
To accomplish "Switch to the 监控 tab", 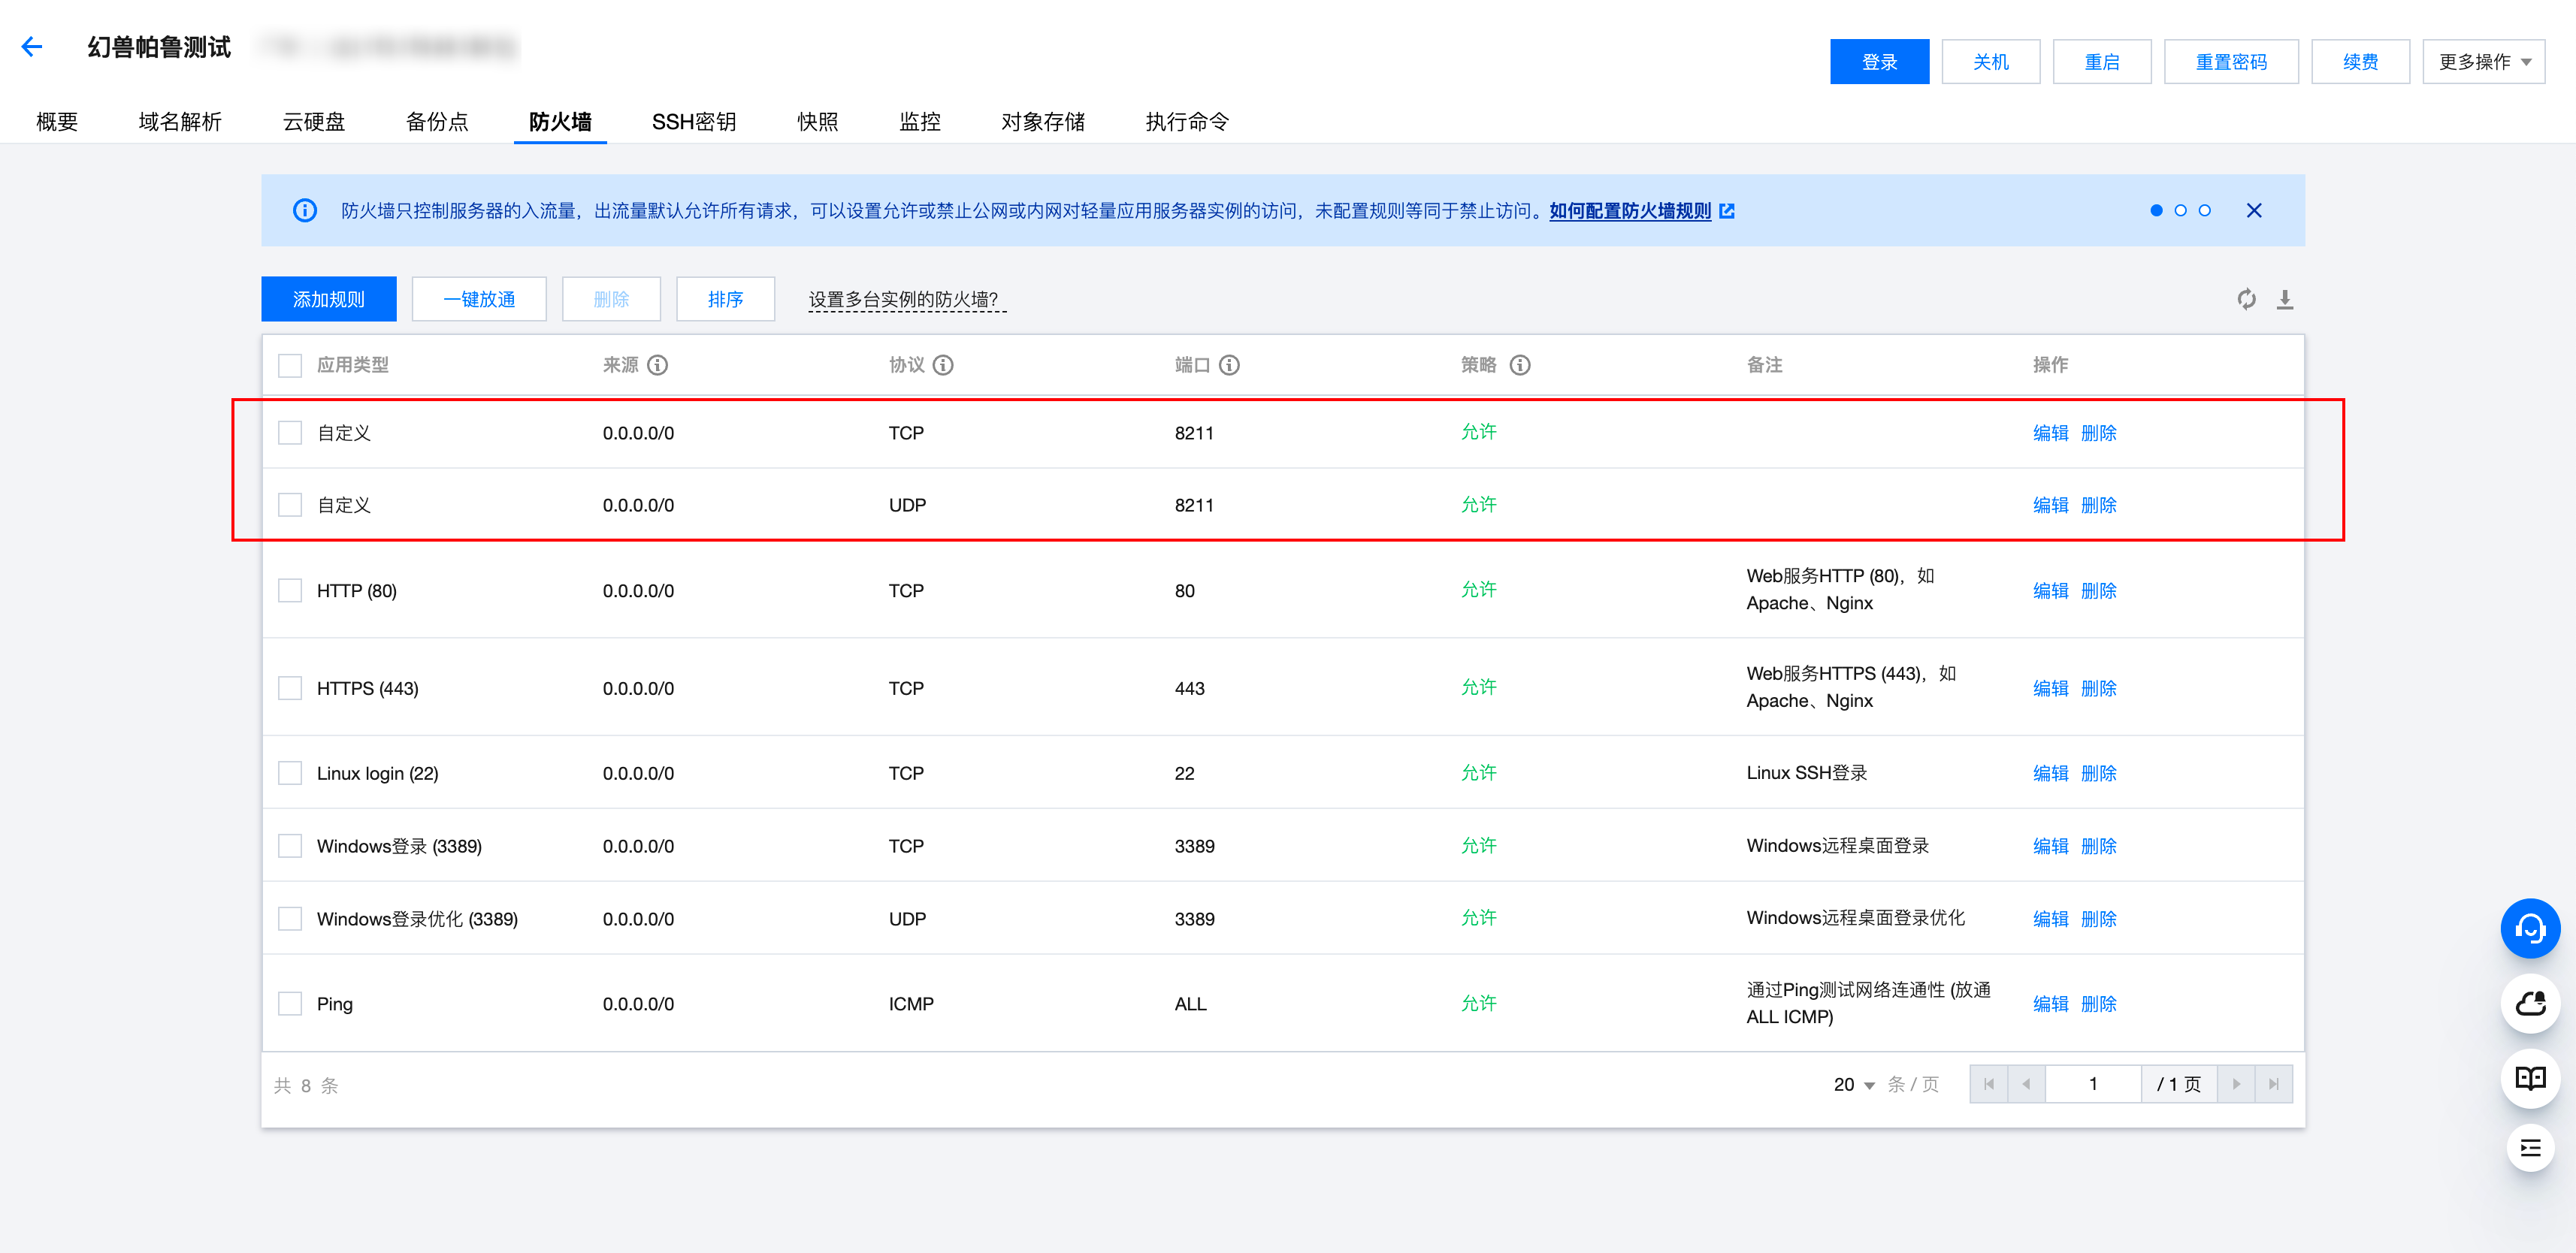I will click(919, 122).
